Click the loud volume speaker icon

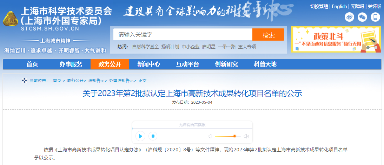246,136
